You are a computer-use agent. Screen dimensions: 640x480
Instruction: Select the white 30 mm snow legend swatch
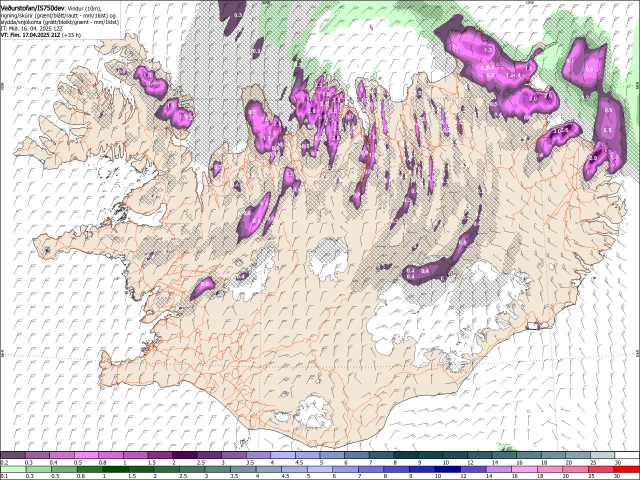coord(627,455)
